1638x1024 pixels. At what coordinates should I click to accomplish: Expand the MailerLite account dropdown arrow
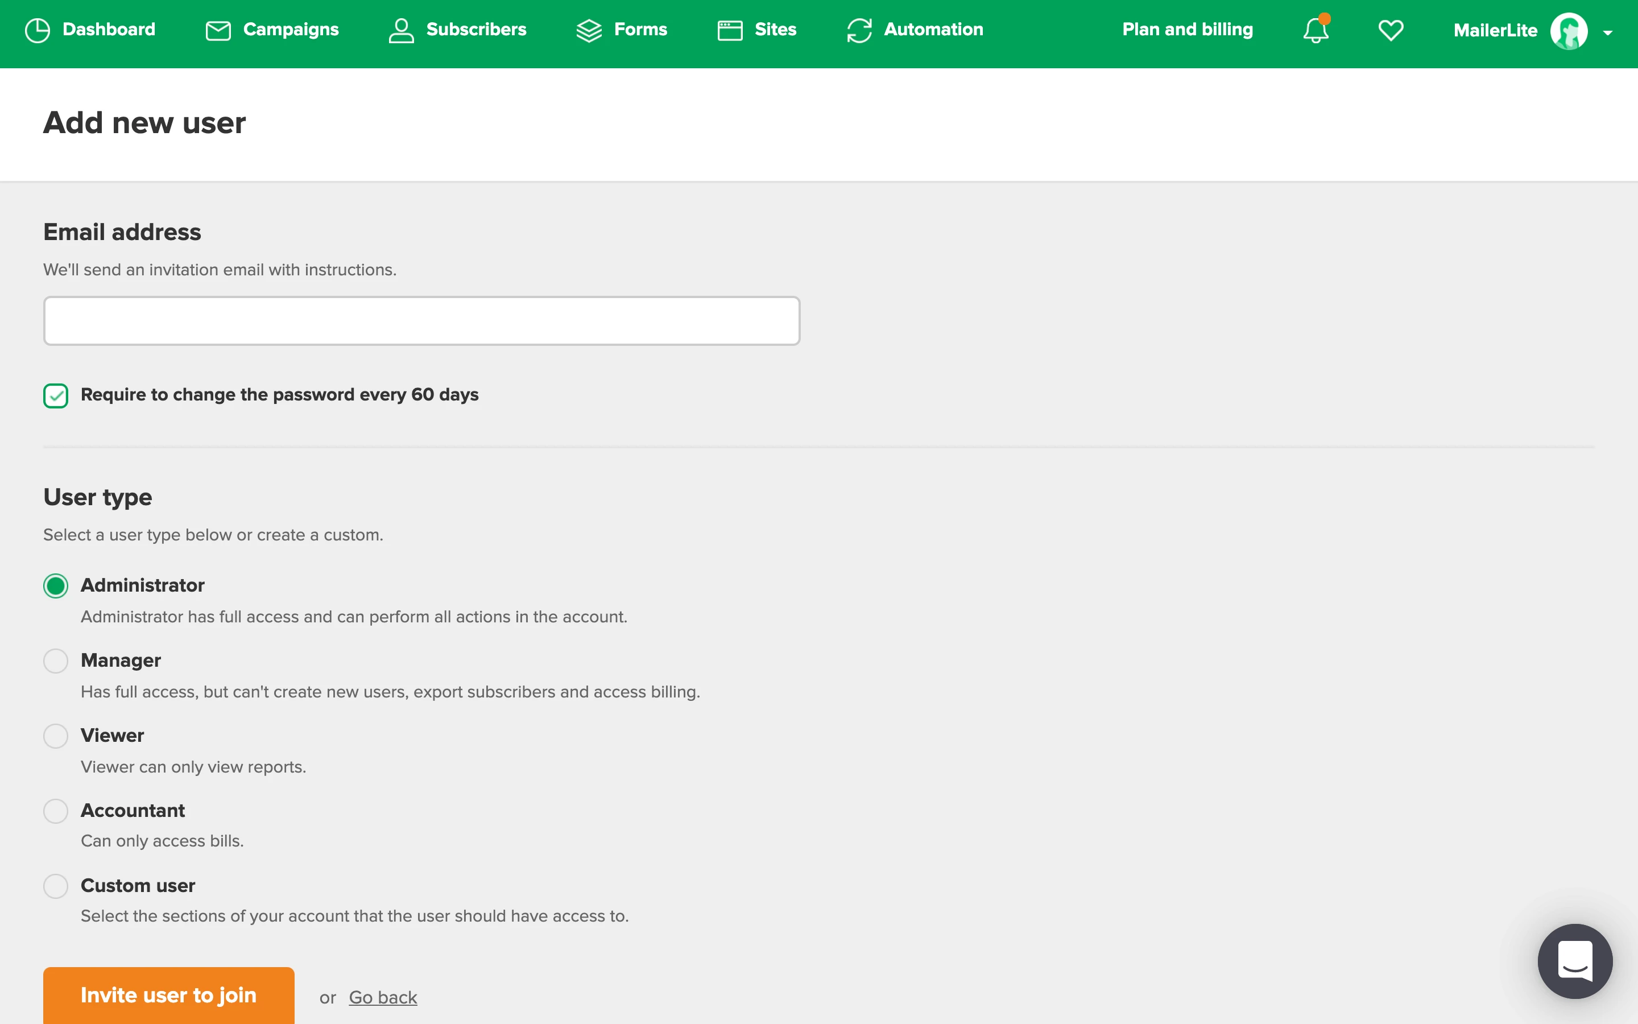[1607, 32]
